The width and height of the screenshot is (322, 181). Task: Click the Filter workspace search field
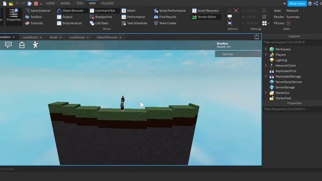click(x=292, y=42)
